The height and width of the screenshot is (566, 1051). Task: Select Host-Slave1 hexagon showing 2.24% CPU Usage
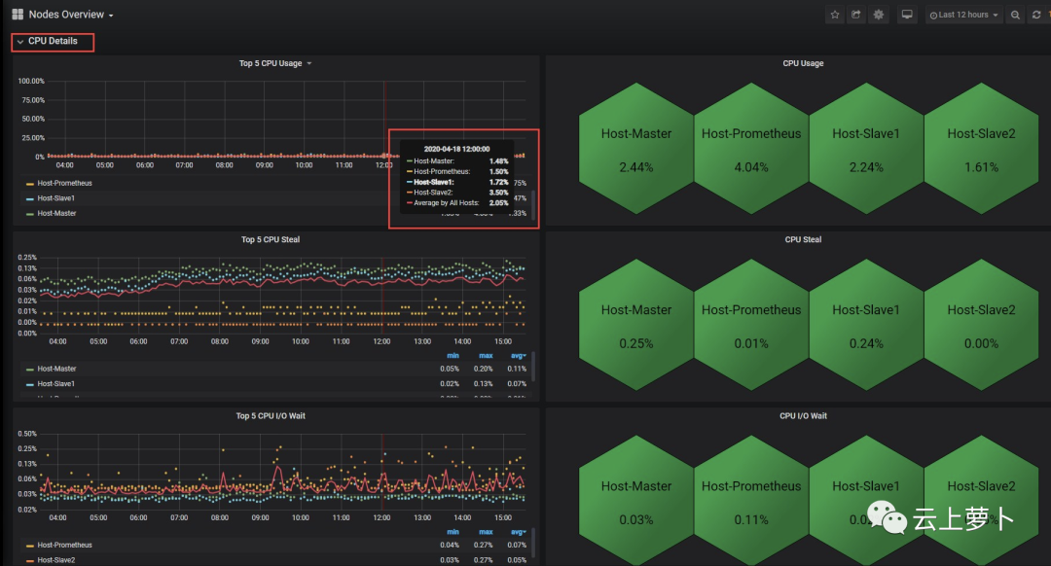tap(866, 149)
